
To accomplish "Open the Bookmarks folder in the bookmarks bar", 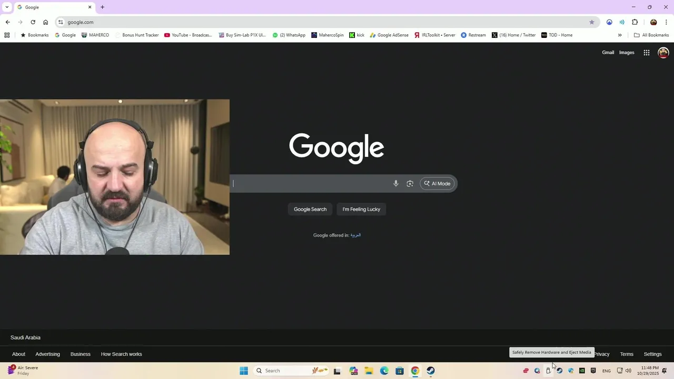I will click(34, 35).
